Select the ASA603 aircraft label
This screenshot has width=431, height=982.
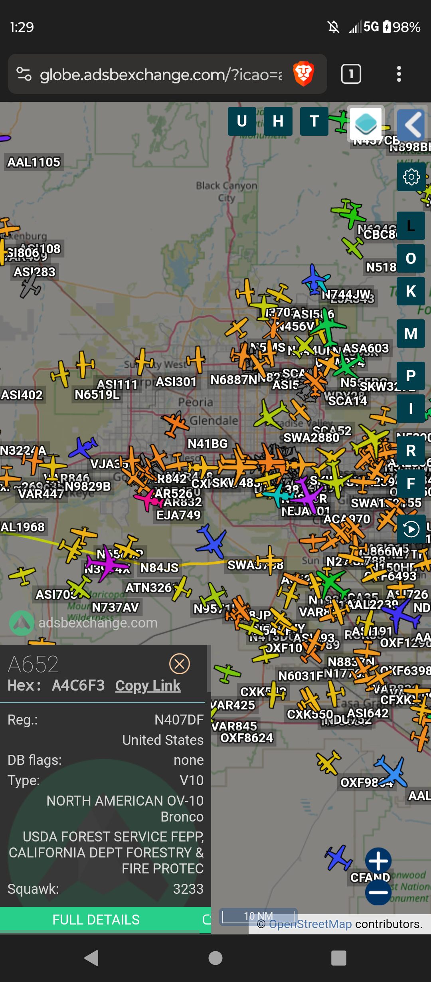[366, 348]
